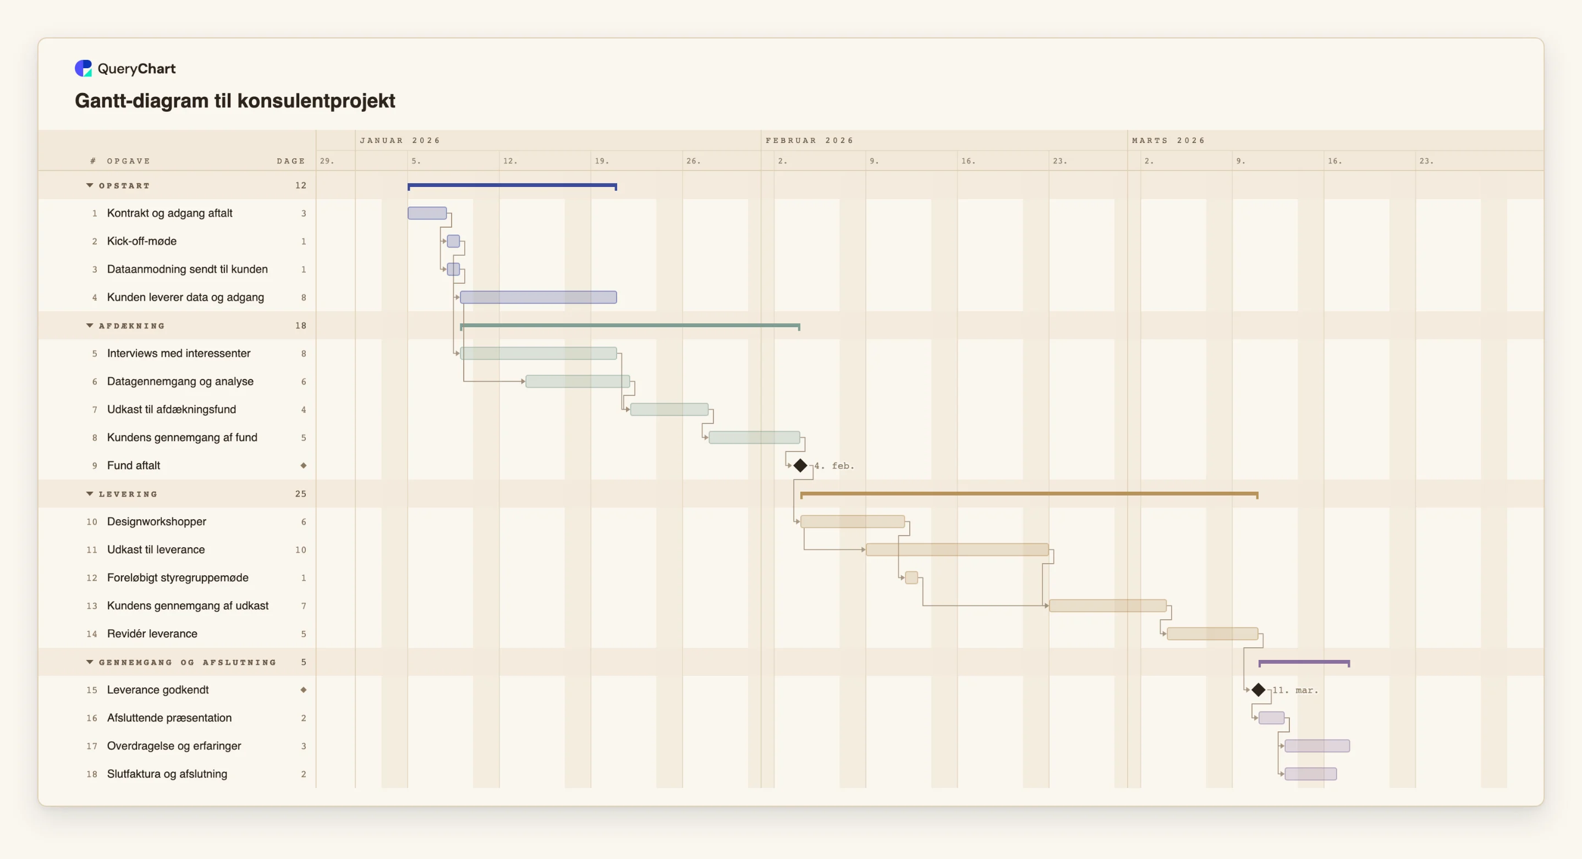Click the MARTS 2026 month header
This screenshot has width=1582, height=859.
[x=1169, y=141]
